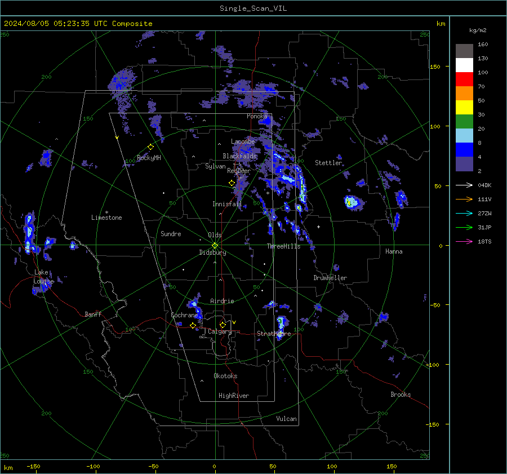
Task: Click the Lake Louise label
Action: [x=43, y=277]
